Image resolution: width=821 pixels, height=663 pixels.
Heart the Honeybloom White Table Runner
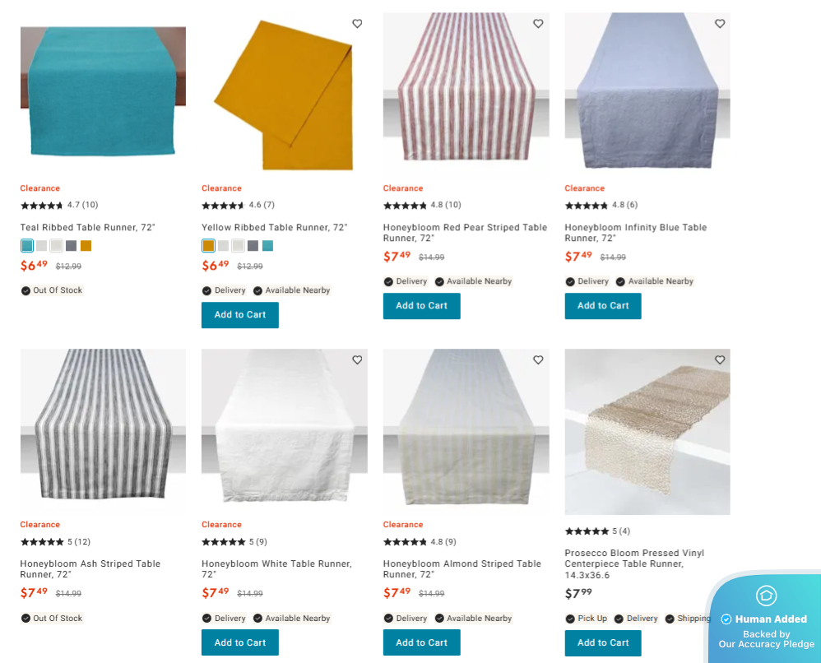point(357,360)
